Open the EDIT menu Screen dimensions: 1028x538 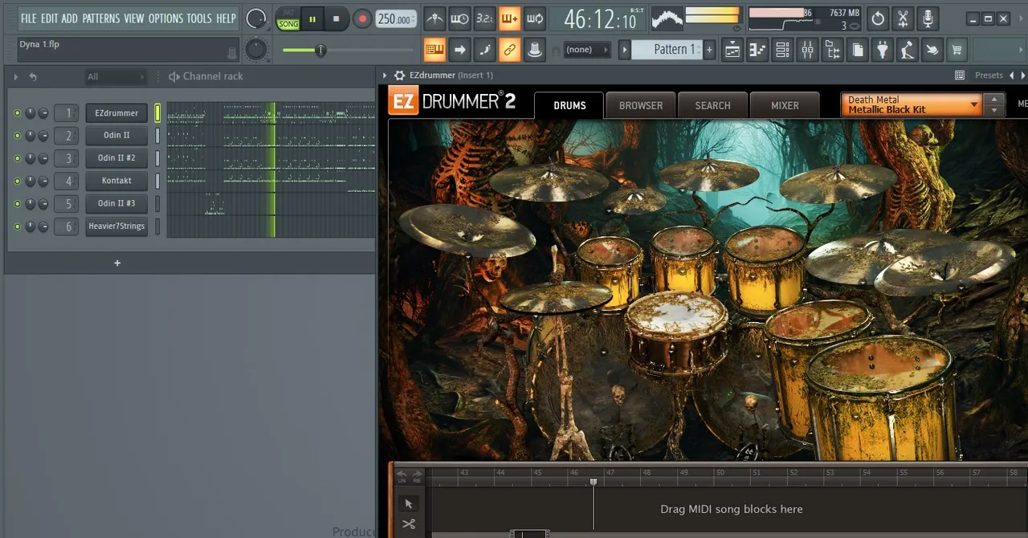(x=49, y=18)
